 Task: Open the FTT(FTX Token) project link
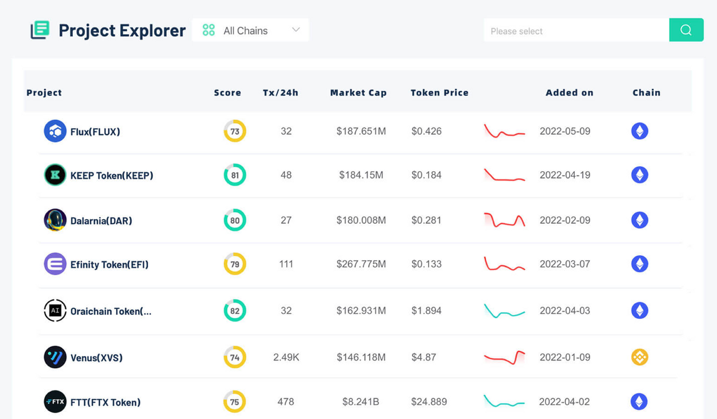tap(105, 403)
